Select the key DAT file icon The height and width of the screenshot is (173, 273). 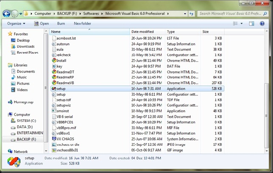tap(54, 66)
